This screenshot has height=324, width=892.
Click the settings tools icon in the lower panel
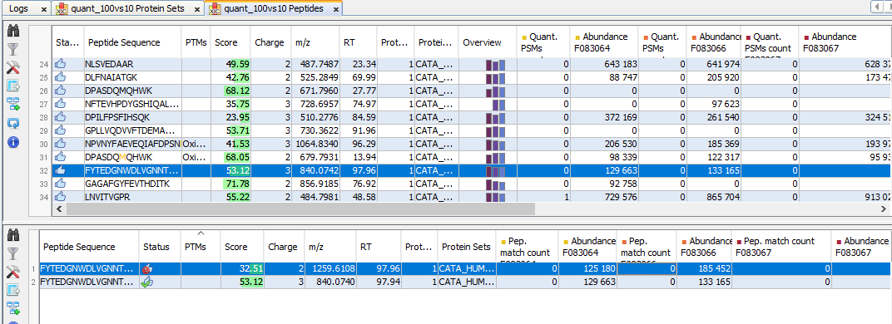(x=13, y=272)
